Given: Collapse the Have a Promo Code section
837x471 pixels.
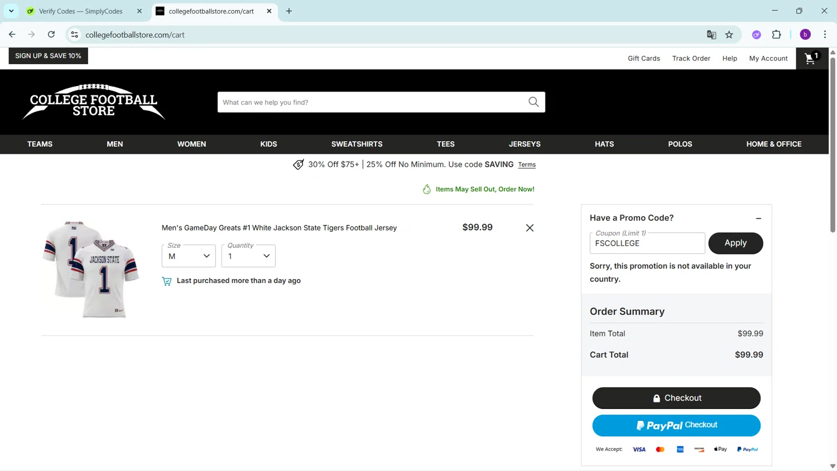Looking at the screenshot, I should tap(758, 218).
